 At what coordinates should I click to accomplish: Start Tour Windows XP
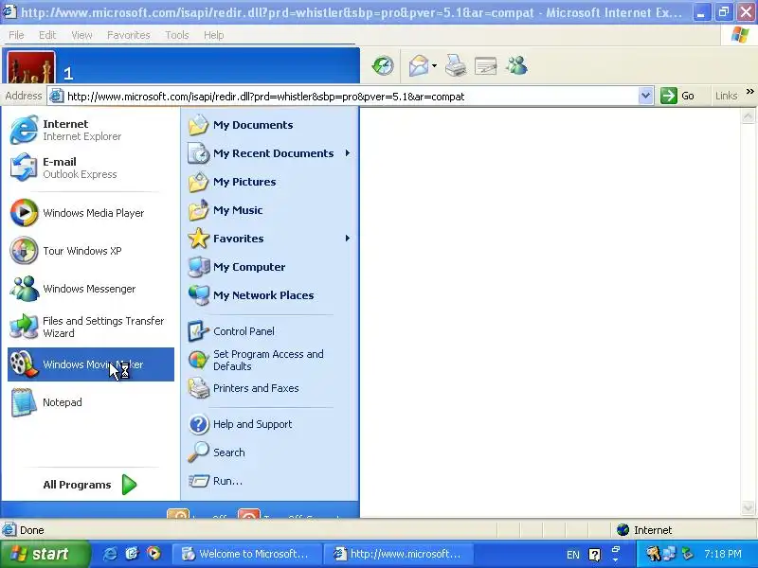coord(91,251)
